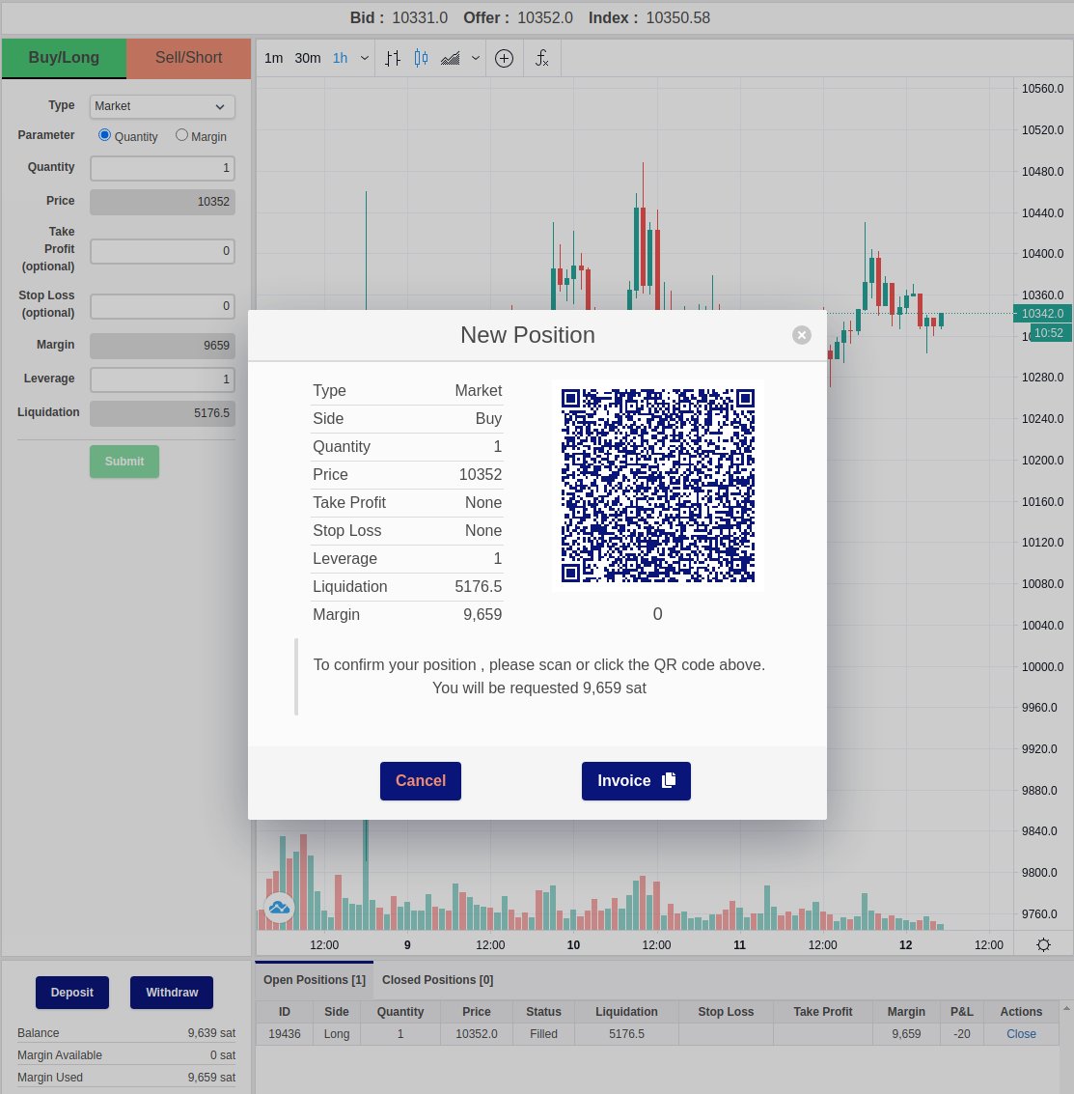Focus the Stop Loss input field
The image size is (1074, 1094).
(162, 306)
